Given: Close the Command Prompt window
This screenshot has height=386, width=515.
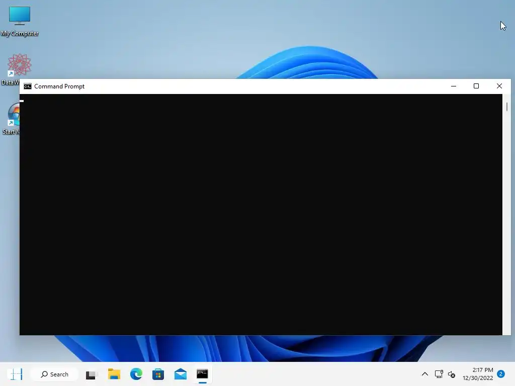Looking at the screenshot, I should [x=499, y=86].
